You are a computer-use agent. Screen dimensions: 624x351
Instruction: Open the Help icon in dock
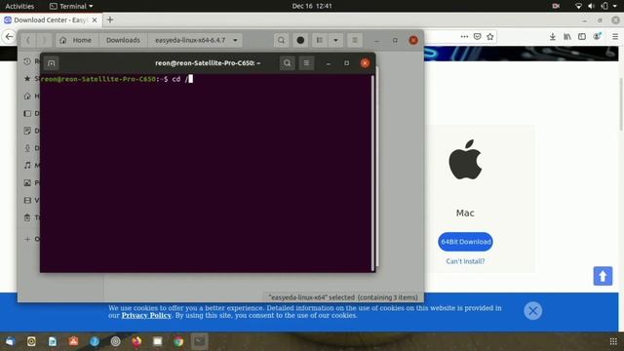coord(95,341)
